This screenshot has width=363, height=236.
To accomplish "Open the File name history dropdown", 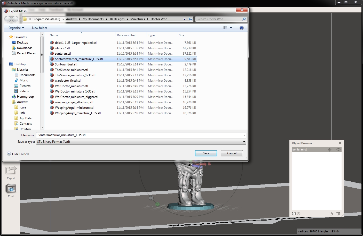I will coord(244,135).
